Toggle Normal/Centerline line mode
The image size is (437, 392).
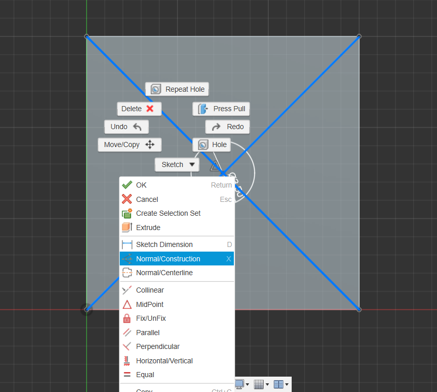164,273
